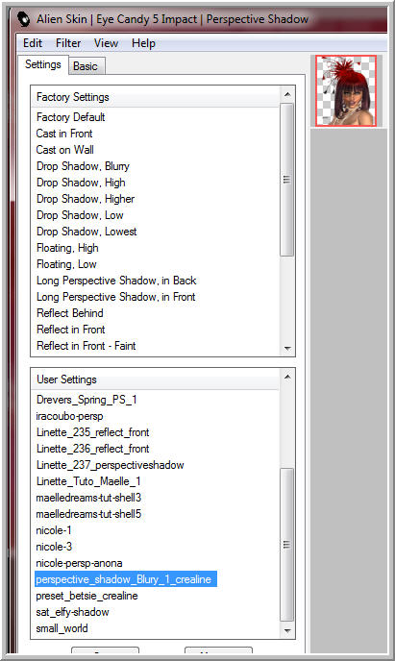
Task: Click the scroll up arrow in User Settings
Action: pos(287,377)
